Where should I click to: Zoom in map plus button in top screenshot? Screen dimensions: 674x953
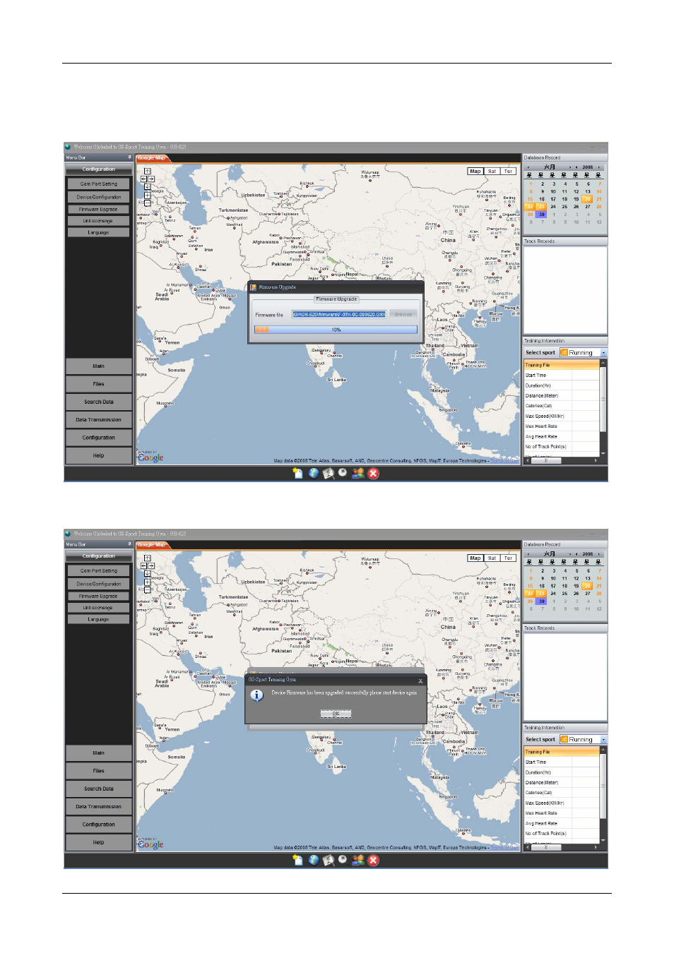[x=148, y=195]
